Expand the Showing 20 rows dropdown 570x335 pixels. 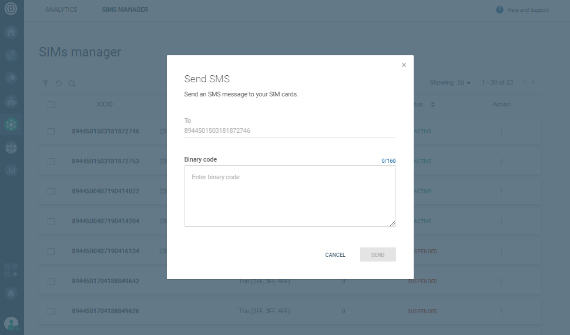coord(464,83)
